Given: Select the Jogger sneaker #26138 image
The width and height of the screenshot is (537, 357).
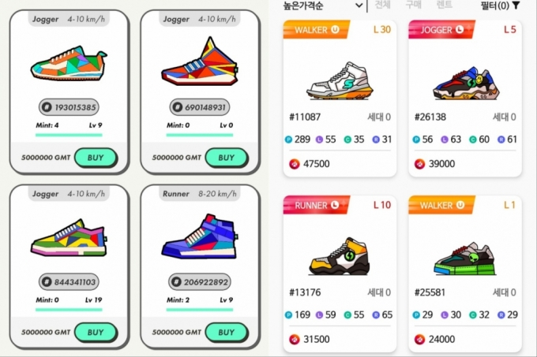Looking at the screenshot, I should (466, 83).
